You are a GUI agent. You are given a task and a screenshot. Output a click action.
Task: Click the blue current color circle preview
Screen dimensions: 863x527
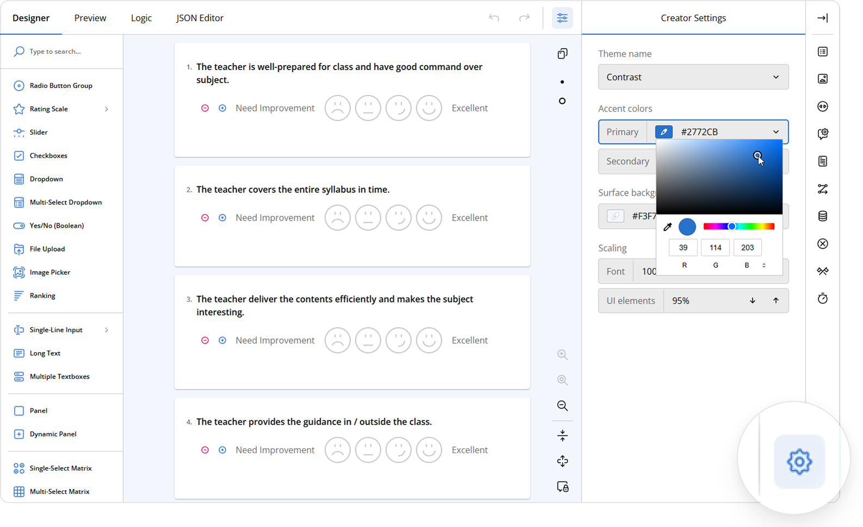tap(687, 227)
